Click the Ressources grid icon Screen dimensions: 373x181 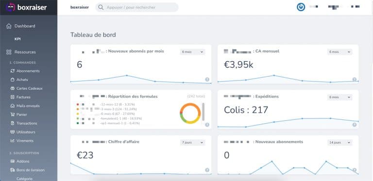[x=9, y=52]
